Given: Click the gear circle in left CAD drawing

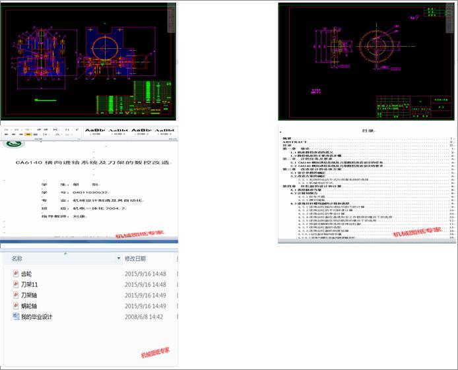Looking at the screenshot, I should [104, 48].
